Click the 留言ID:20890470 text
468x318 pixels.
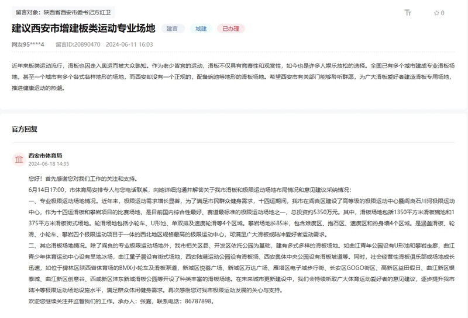[78, 44]
